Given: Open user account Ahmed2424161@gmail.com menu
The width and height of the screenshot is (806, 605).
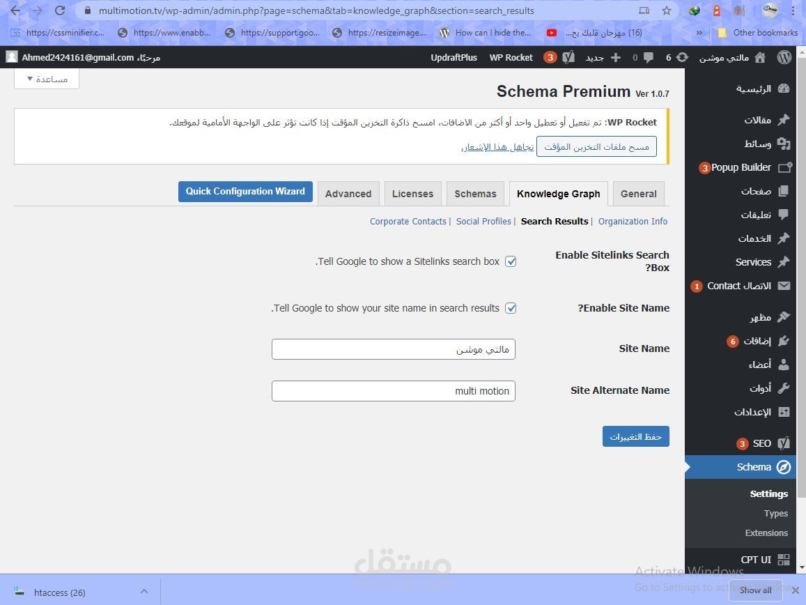Looking at the screenshot, I should (84, 58).
